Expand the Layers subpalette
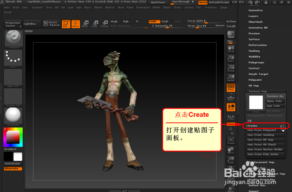292x192 pixels. (x=253, y=16)
